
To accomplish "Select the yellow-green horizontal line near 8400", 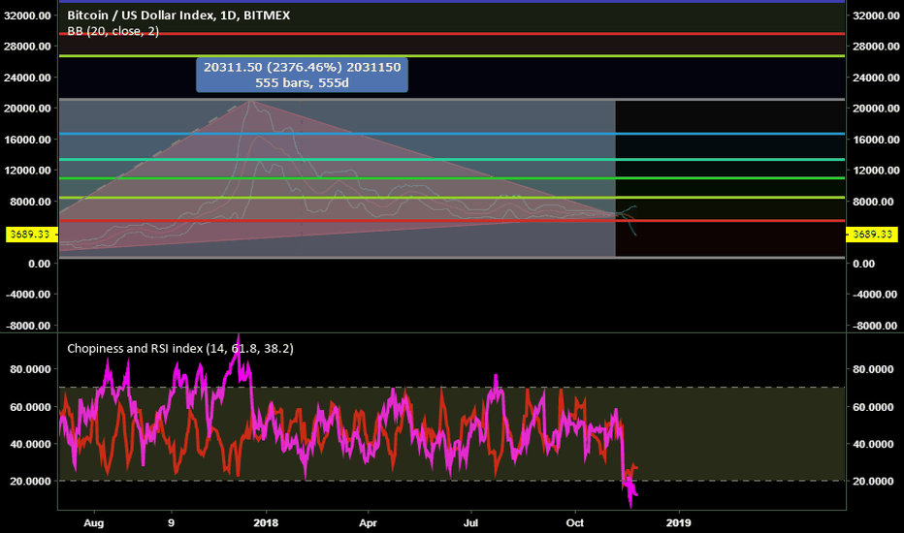I will pyautogui.click(x=452, y=198).
